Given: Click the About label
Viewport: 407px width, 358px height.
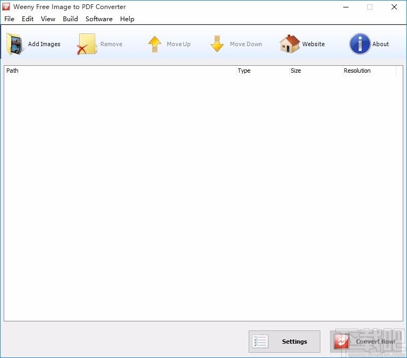Looking at the screenshot, I should coord(380,44).
